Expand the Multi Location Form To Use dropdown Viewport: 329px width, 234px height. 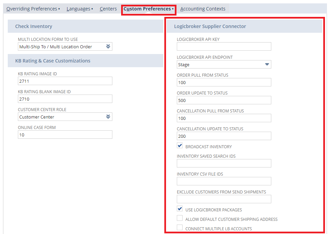[108, 47]
